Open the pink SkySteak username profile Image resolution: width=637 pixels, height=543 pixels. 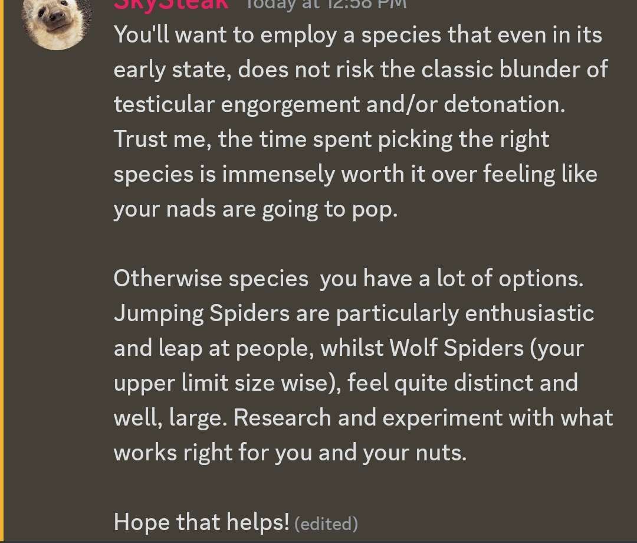[x=171, y=5]
